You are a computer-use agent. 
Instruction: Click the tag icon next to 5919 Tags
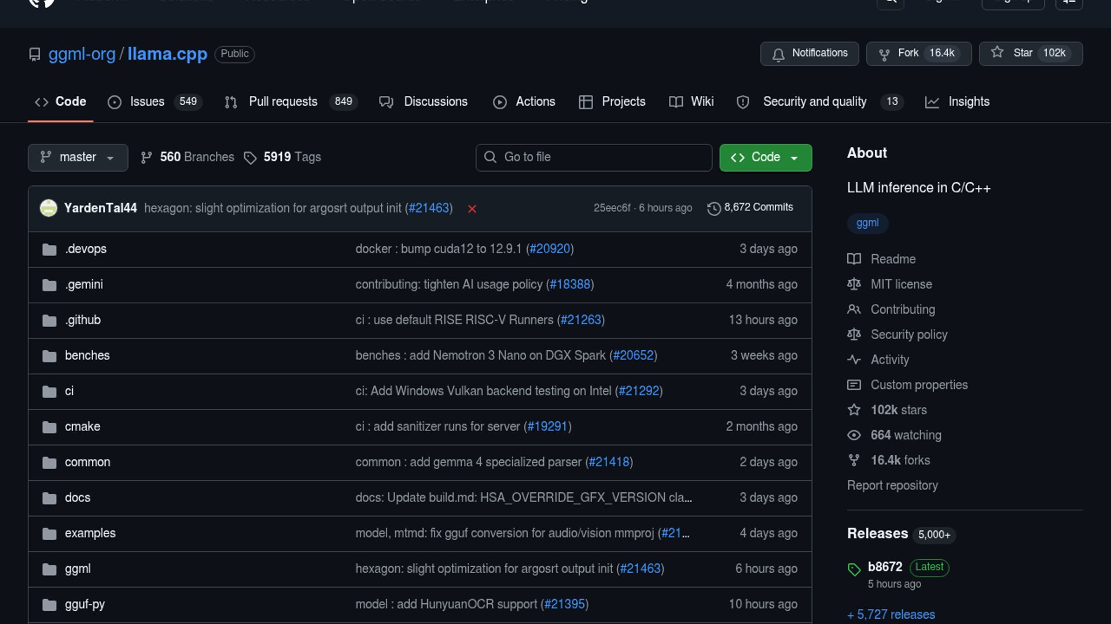click(x=250, y=158)
